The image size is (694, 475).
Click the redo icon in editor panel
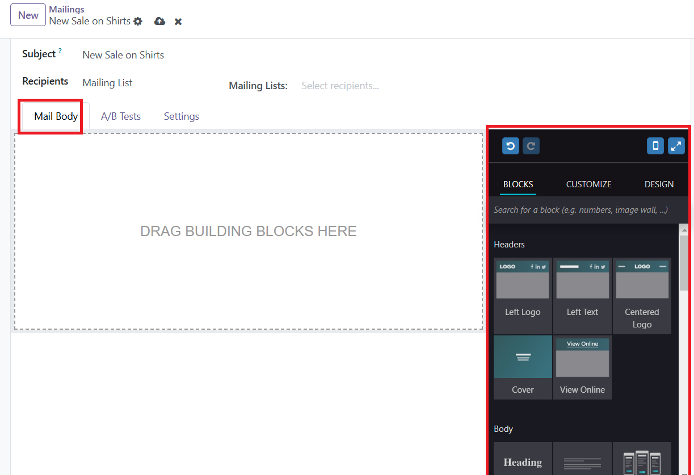tap(531, 146)
